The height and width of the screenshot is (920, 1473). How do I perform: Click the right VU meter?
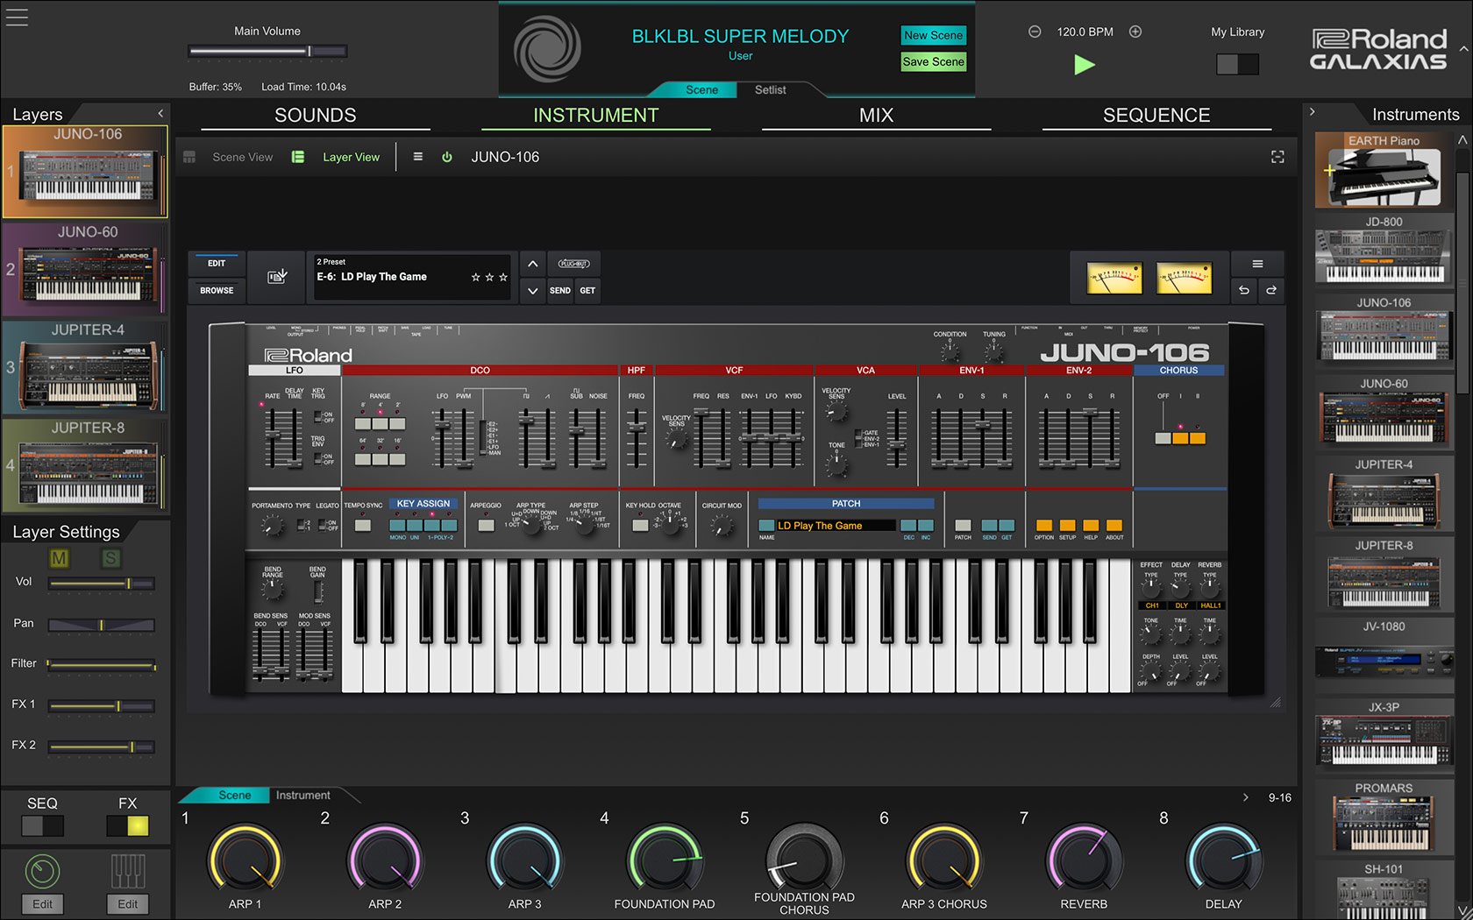[x=1185, y=278]
